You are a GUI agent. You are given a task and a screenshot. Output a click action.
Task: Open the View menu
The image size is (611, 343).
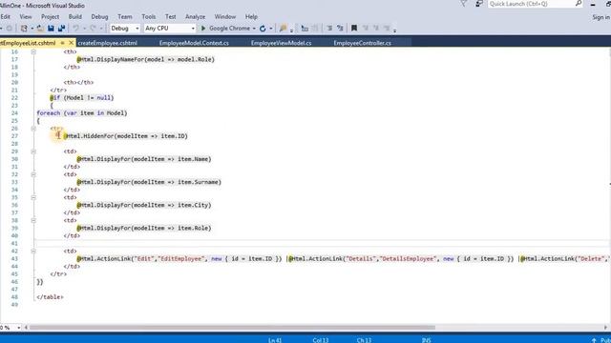click(26, 17)
